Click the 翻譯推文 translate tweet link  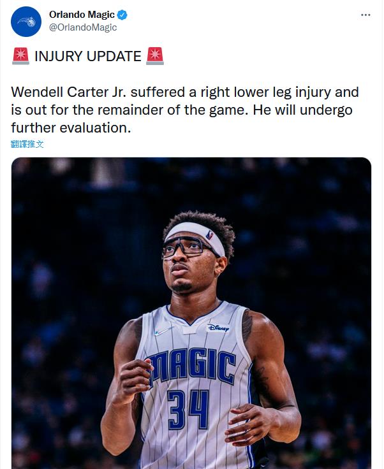click(27, 144)
